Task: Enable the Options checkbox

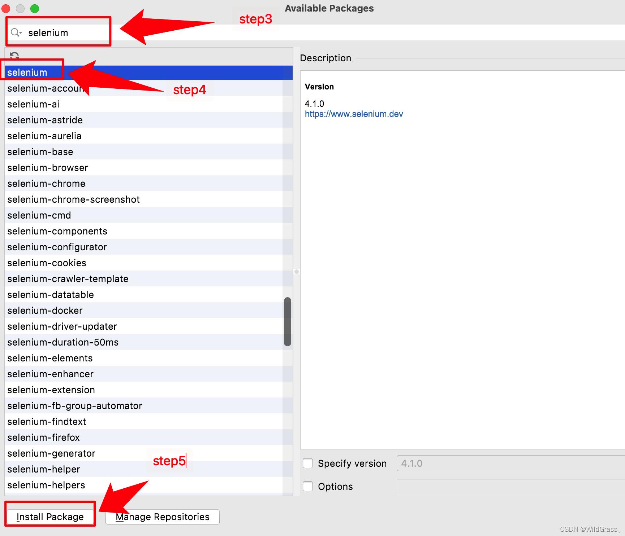Action: pos(308,486)
